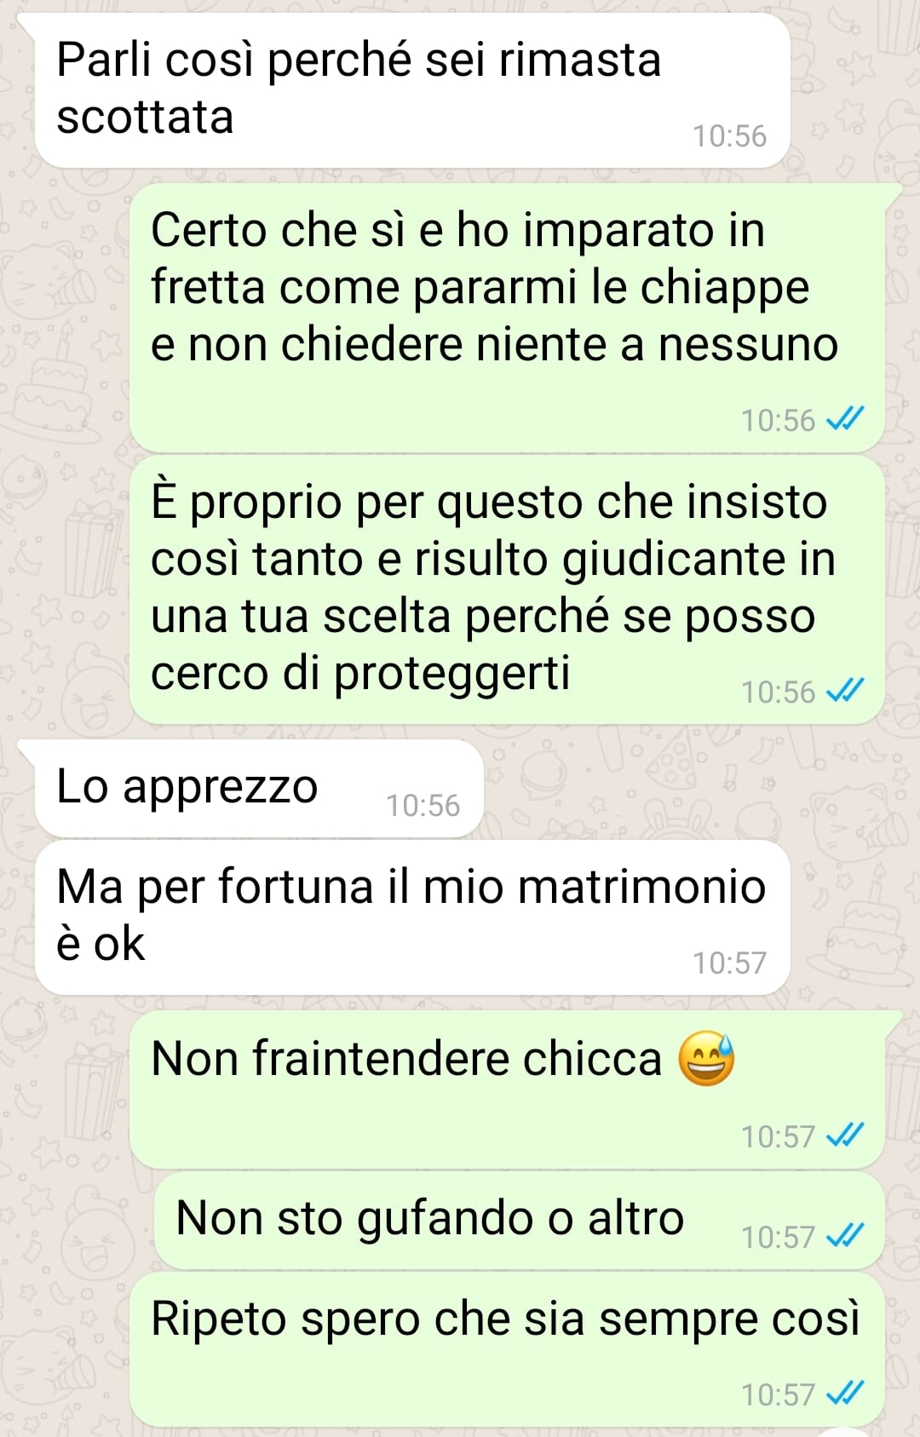Select the 'Certo che sì e ho imparato' bubble

(507, 318)
